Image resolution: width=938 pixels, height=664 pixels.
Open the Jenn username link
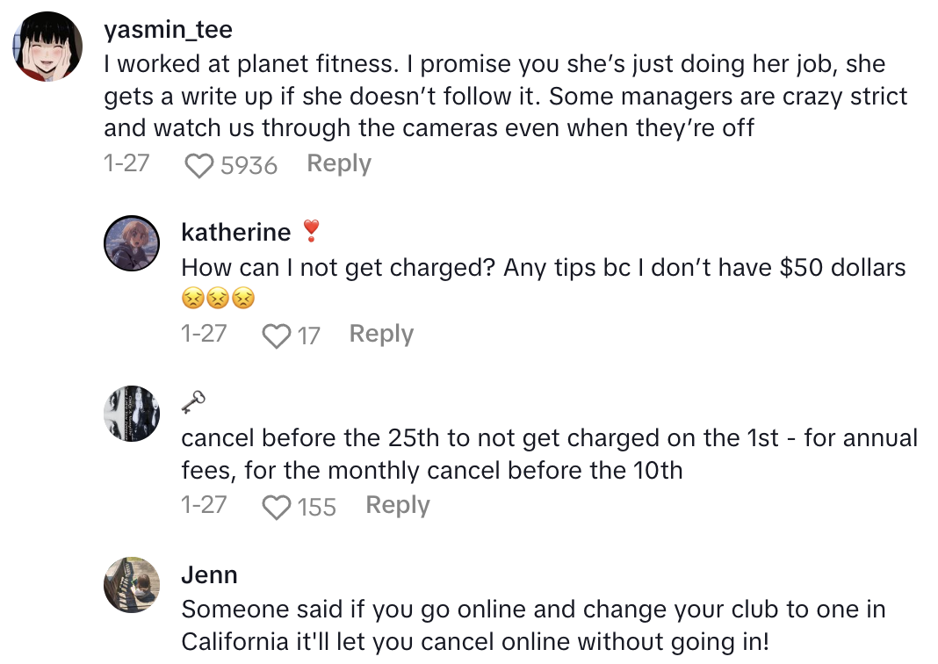click(x=209, y=574)
